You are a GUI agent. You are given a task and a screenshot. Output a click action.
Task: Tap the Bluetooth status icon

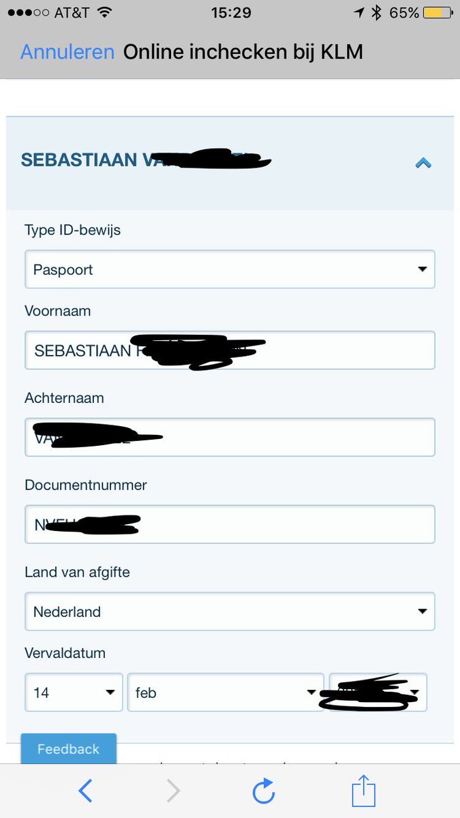pos(376,12)
